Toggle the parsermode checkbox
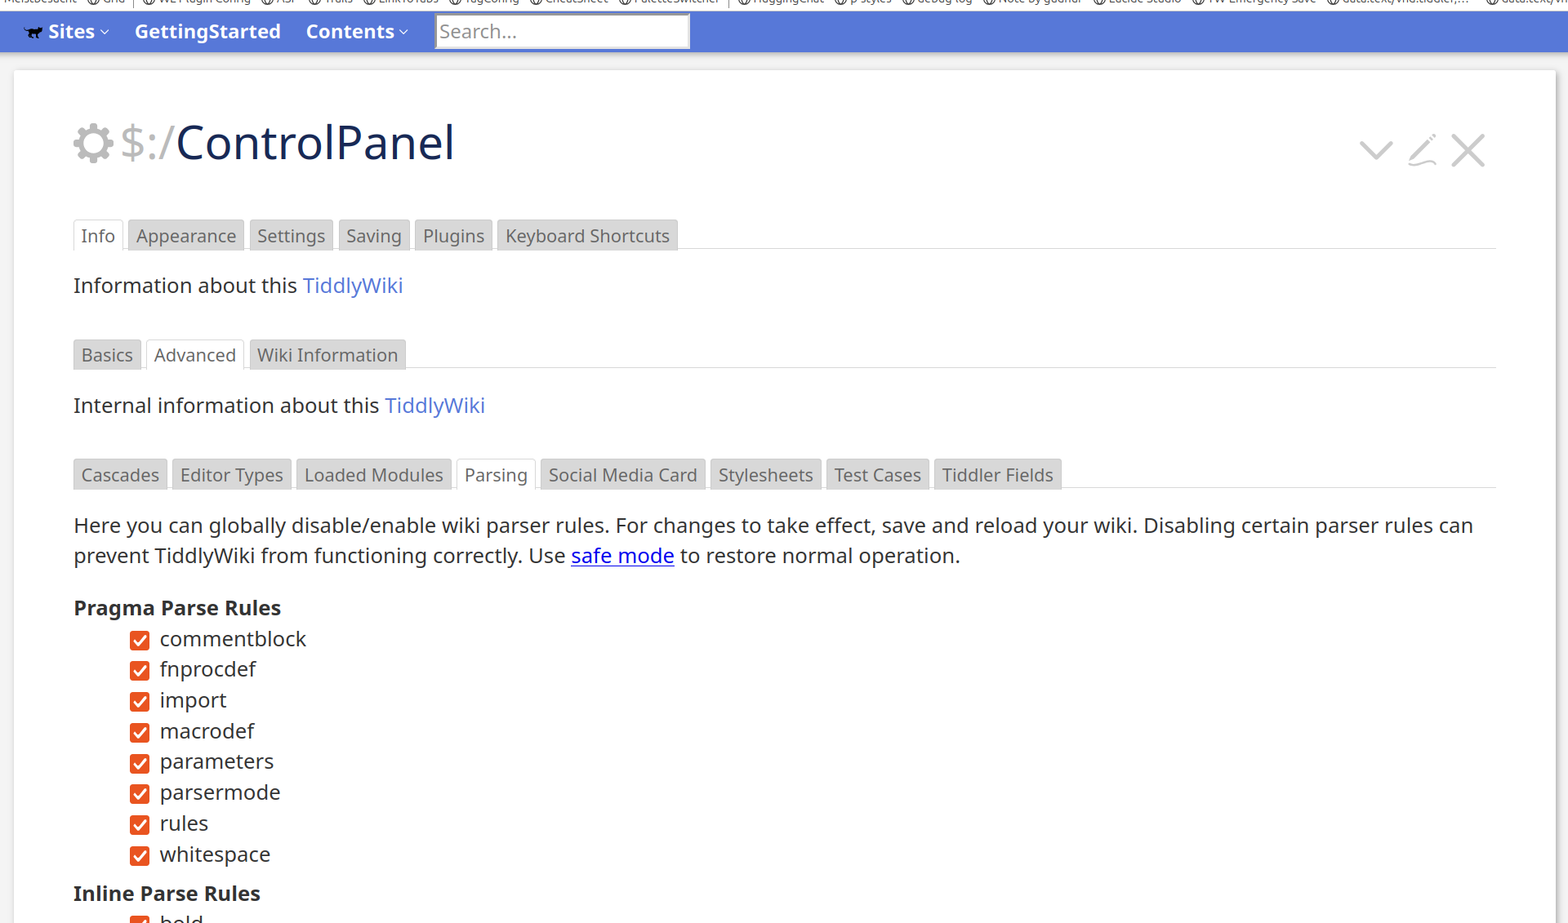This screenshot has width=1568, height=923. point(140,794)
